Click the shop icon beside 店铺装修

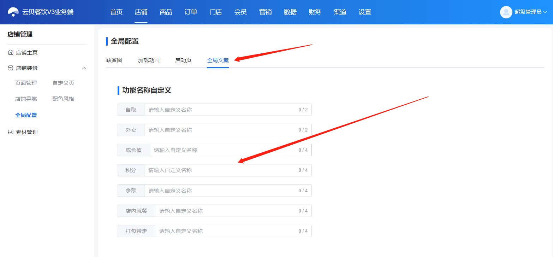[11, 68]
